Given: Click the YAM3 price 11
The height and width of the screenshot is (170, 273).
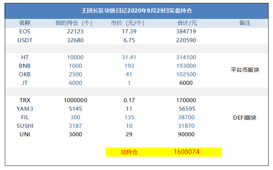Looking at the screenshot, I should 129,109.
